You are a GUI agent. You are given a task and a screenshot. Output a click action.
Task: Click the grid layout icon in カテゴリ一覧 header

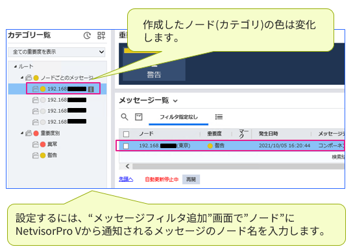101,36
